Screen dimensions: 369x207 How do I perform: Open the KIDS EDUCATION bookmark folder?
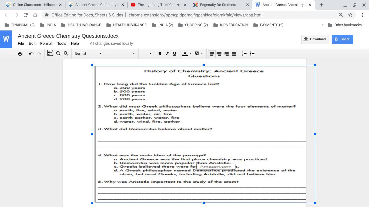[x=230, y=25]
